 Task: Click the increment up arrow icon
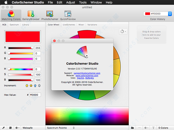click(35, 86)
